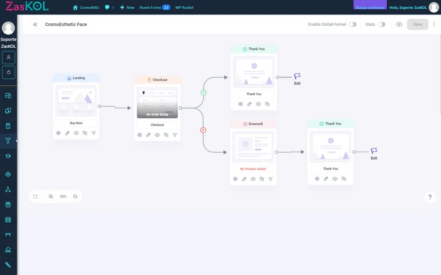Click the green True condition node
The height and width of the screenshot is (275, 441).
point(203,93)
